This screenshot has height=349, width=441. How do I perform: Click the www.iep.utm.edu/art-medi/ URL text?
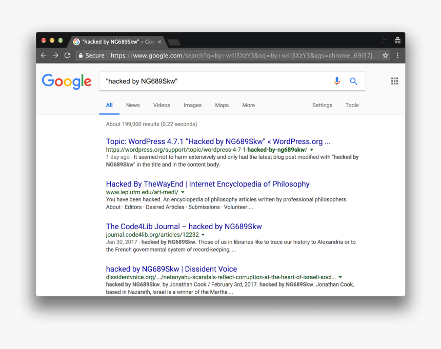[x=142, y=192]
